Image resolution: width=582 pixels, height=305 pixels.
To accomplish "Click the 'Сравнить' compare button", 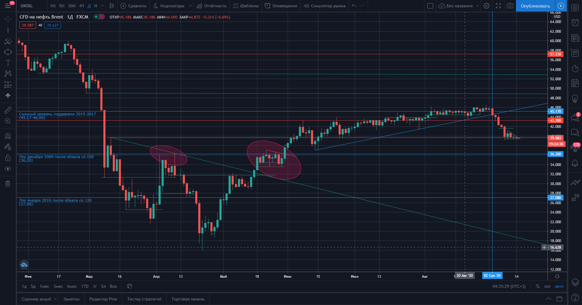I will (x=133, y=6).
